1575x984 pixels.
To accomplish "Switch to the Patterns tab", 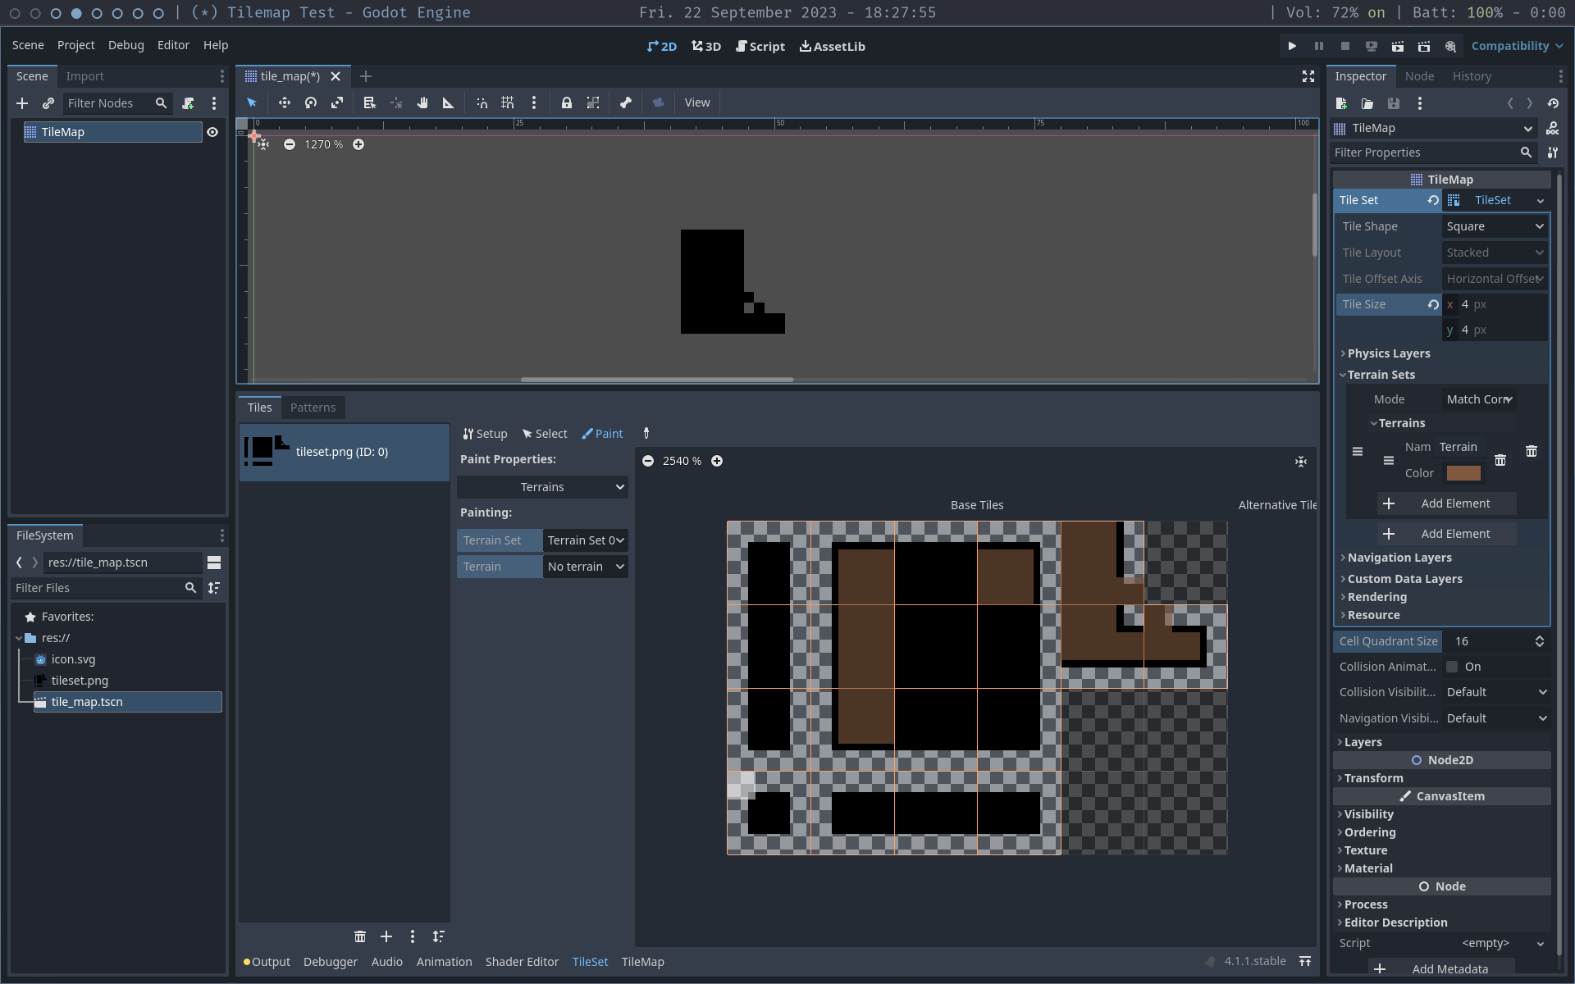I will tap(313, 407).
